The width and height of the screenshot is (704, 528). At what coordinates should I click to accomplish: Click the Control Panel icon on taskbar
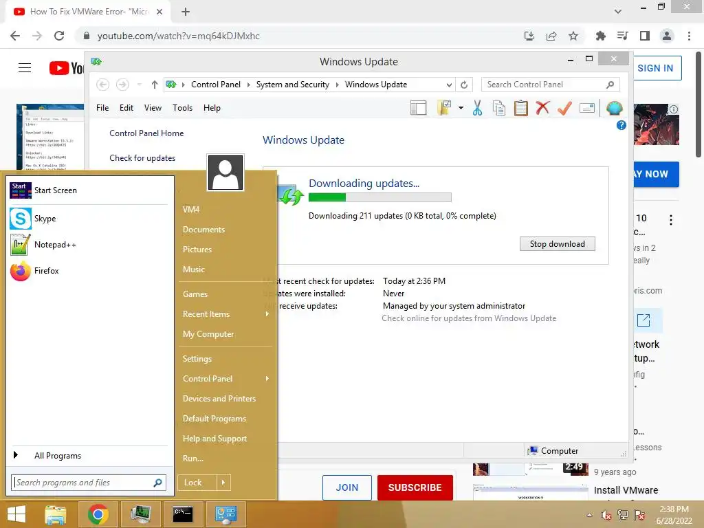tap(225, 514)
